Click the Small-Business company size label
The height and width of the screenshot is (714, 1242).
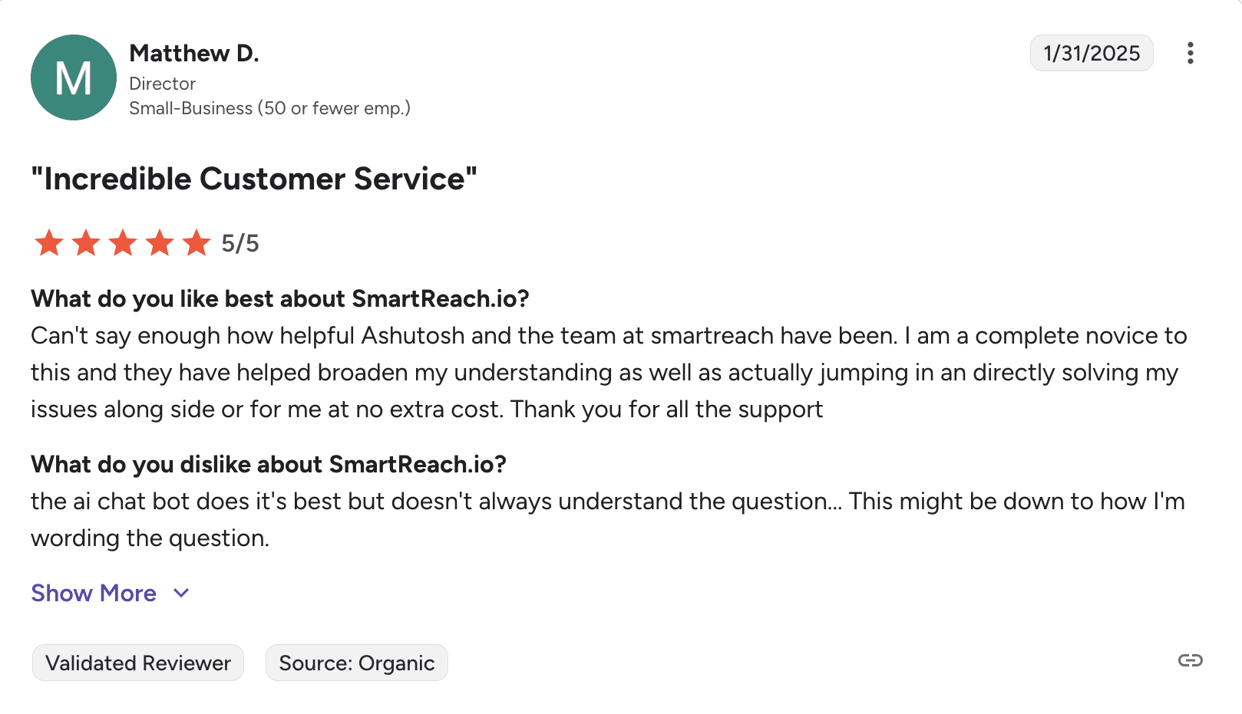pos(269,108)
